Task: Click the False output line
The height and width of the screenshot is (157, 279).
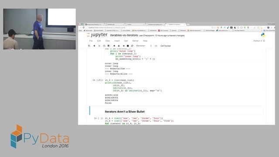Action: tap(108, 103)
